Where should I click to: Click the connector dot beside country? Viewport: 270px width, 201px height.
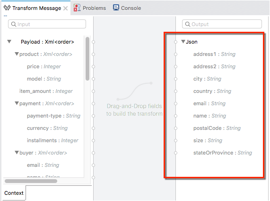(x=175, y=91)
